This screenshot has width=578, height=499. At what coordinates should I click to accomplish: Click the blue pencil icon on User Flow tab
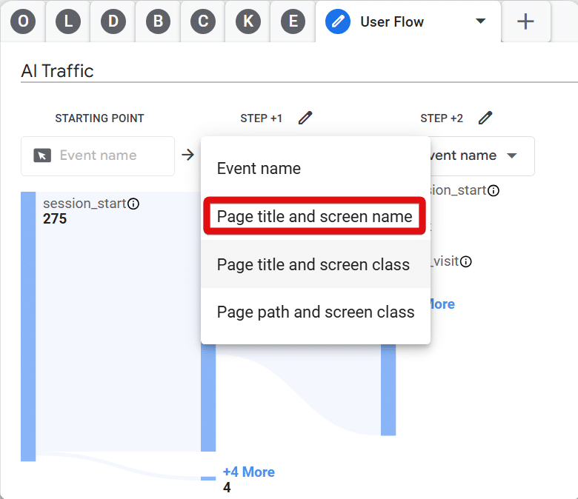pos(338,21)
